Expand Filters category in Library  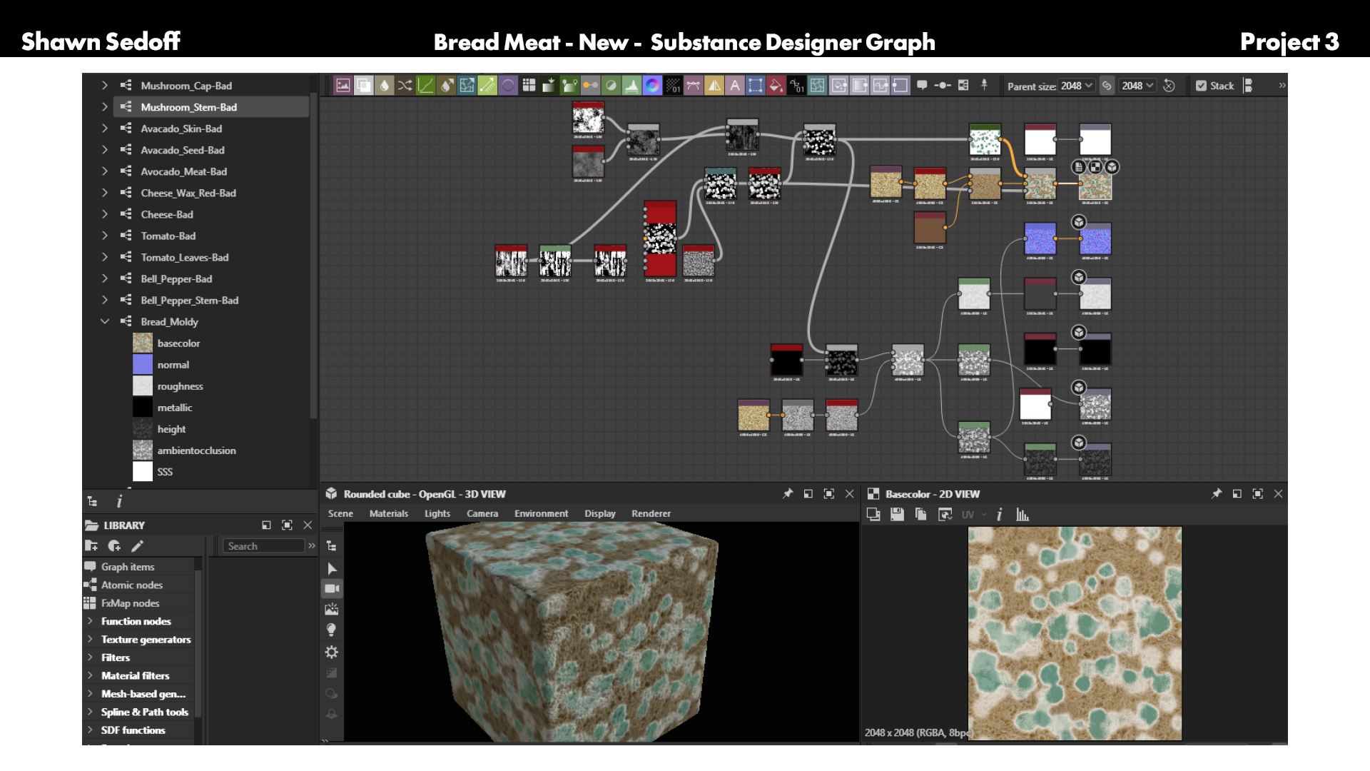pos(90,657)
